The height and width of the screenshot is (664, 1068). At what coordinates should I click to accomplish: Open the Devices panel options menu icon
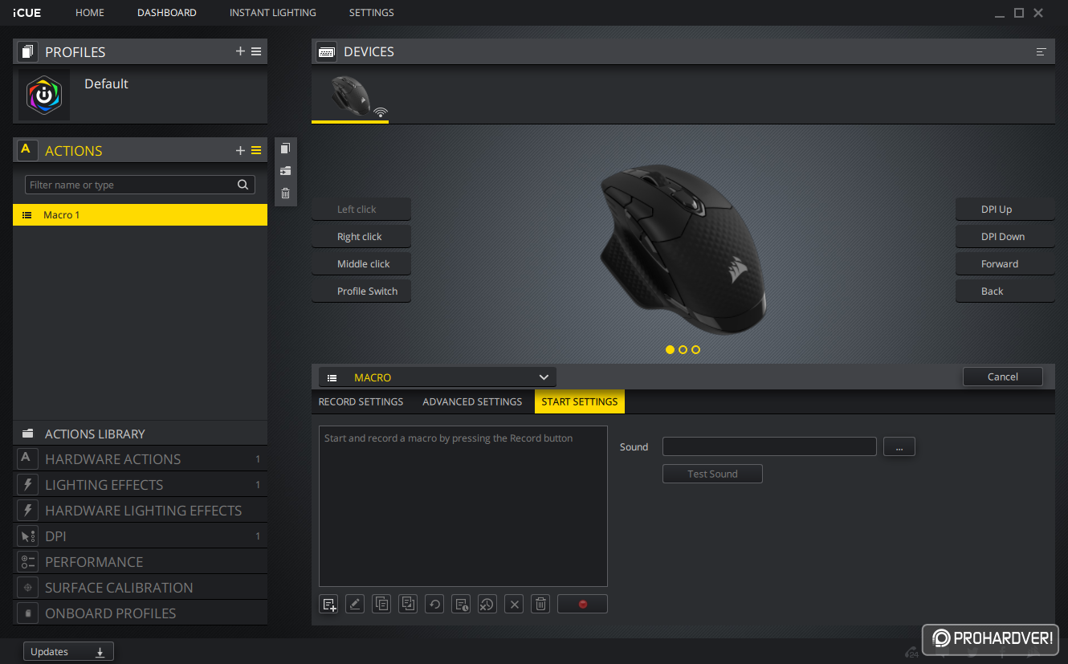coord(1042,51)
